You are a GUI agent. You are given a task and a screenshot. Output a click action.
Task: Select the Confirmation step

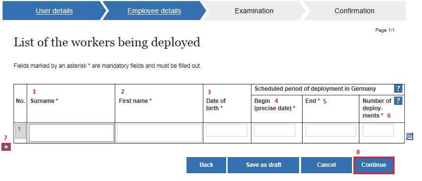click(x=354, y=11)
